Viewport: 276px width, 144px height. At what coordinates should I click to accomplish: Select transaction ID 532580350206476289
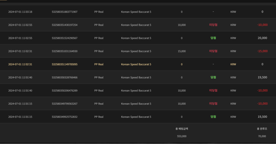click(x=64, y=90)
